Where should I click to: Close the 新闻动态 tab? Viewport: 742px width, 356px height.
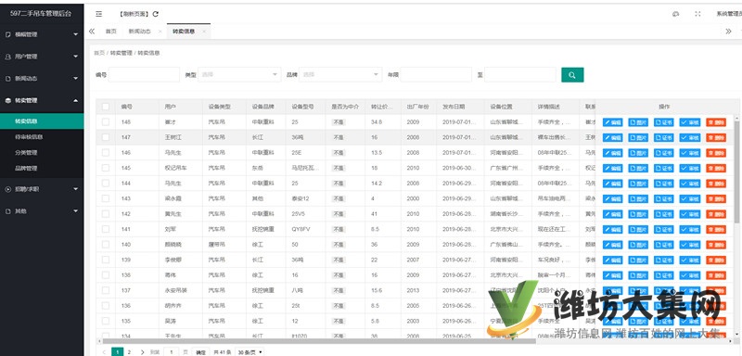pyautogui.click(x=160, y=32)
